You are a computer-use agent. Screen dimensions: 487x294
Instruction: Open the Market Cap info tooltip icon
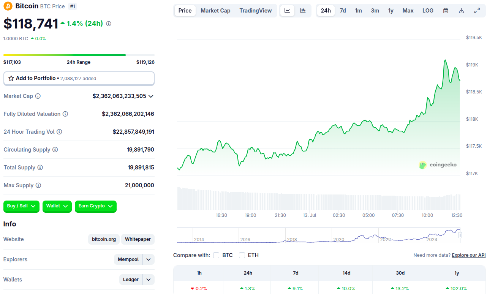(38, 96)
